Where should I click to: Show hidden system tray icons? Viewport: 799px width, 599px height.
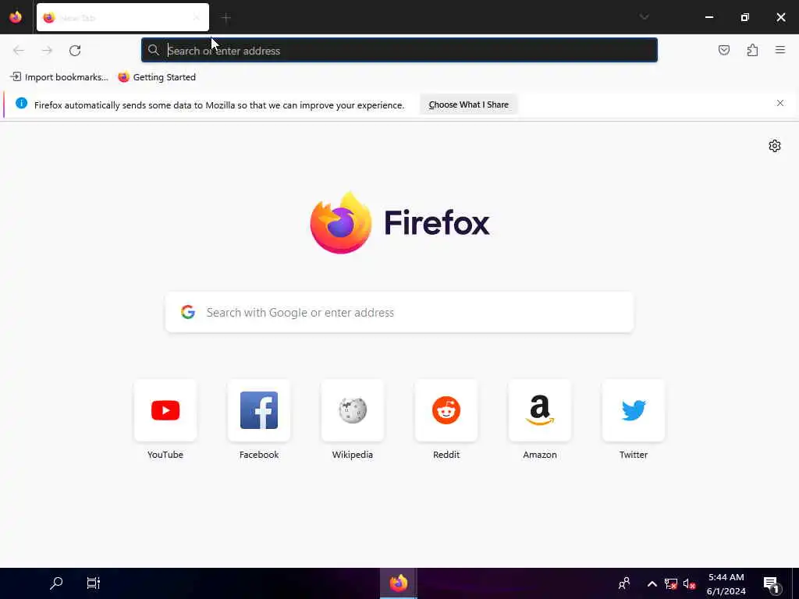pyautogui.click(x=652, y=583)
